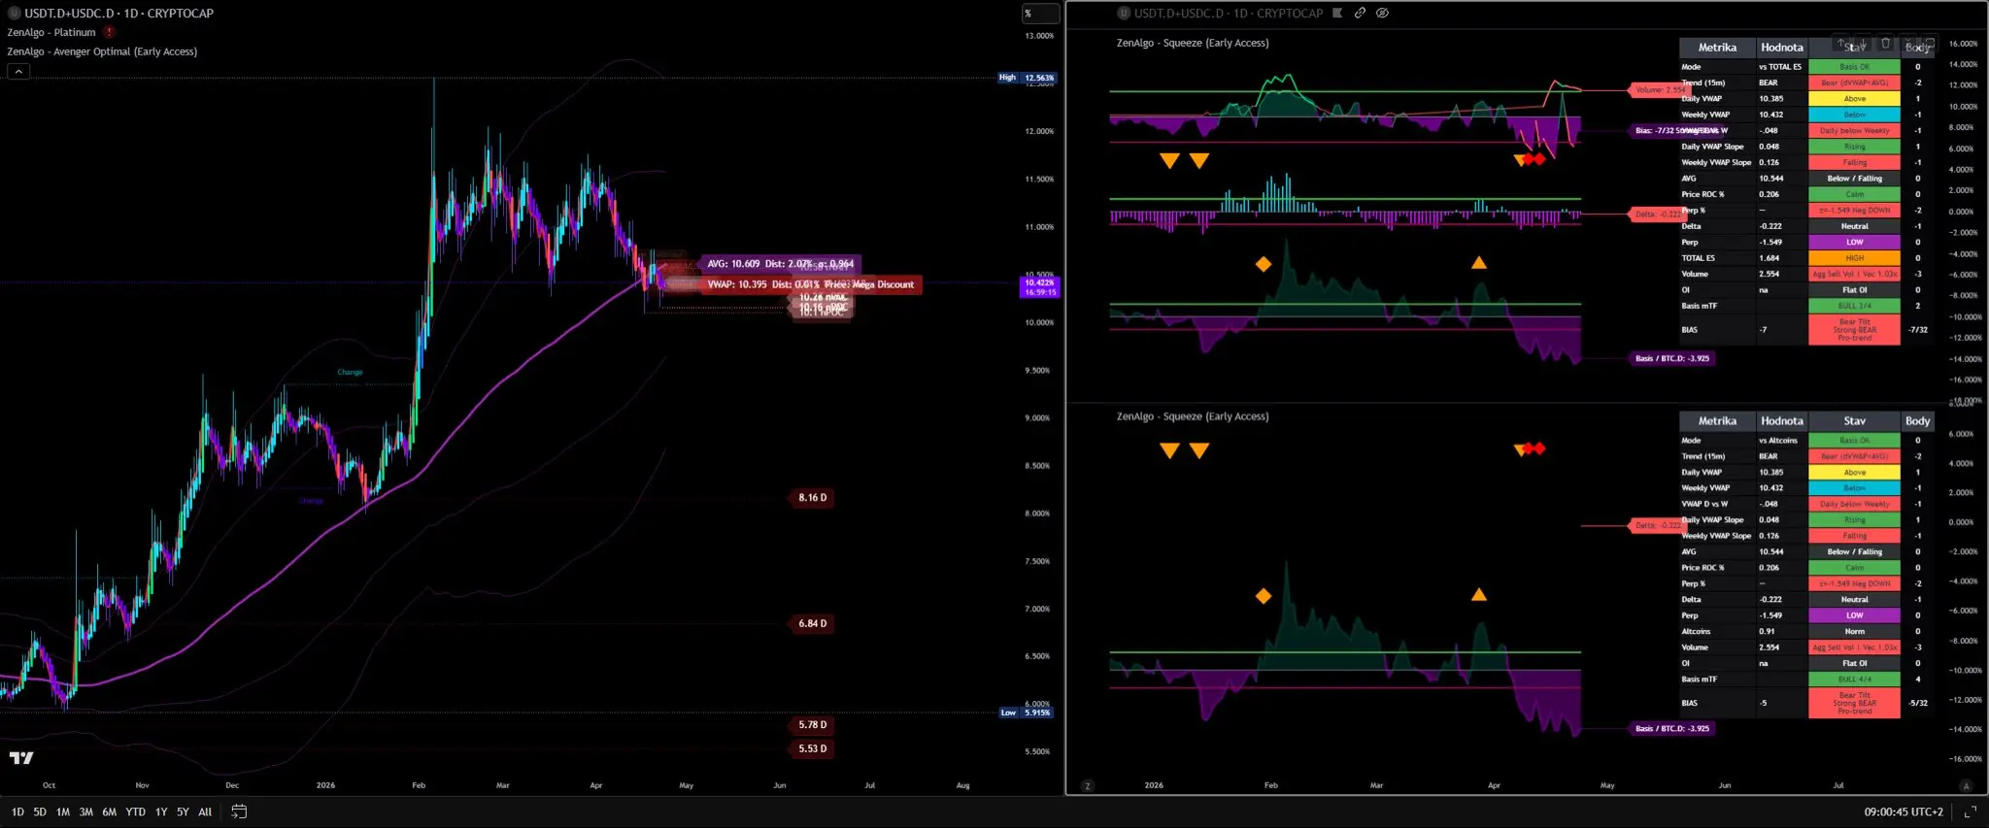Toggle the crossed-eye visibility icon in right chart header
This screenshot has width=1989, height=828.
click(1382, 13)
